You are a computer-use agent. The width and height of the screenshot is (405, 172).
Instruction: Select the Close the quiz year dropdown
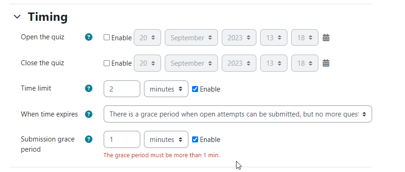pyautogui.click(x=239, y=63)
